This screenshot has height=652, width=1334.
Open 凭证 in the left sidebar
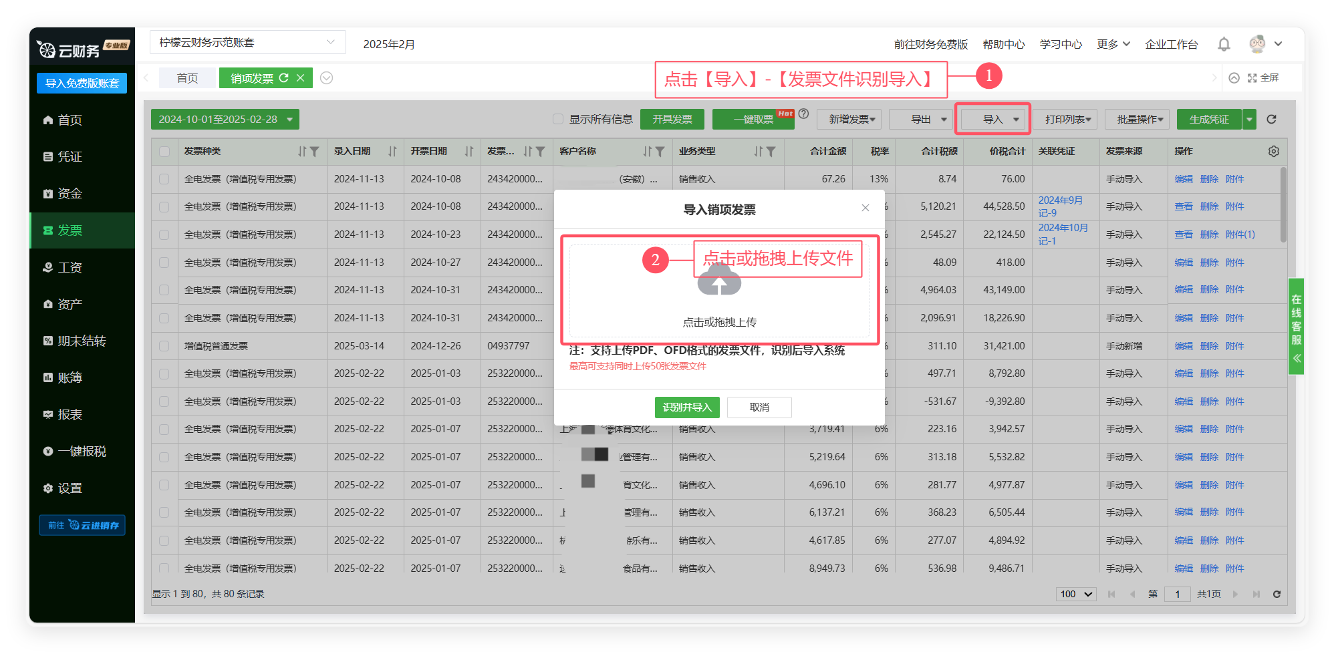pyautogui.click(x=70, y=157)
